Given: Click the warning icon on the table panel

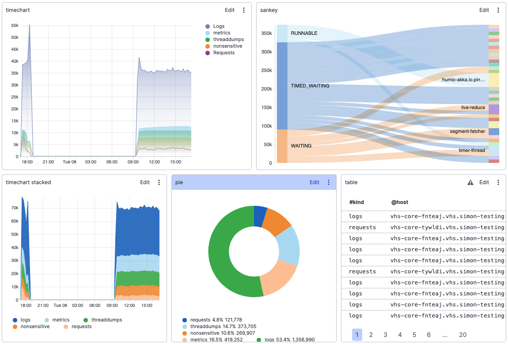Looking at the screenshot, I should click(x=470, y=182).
